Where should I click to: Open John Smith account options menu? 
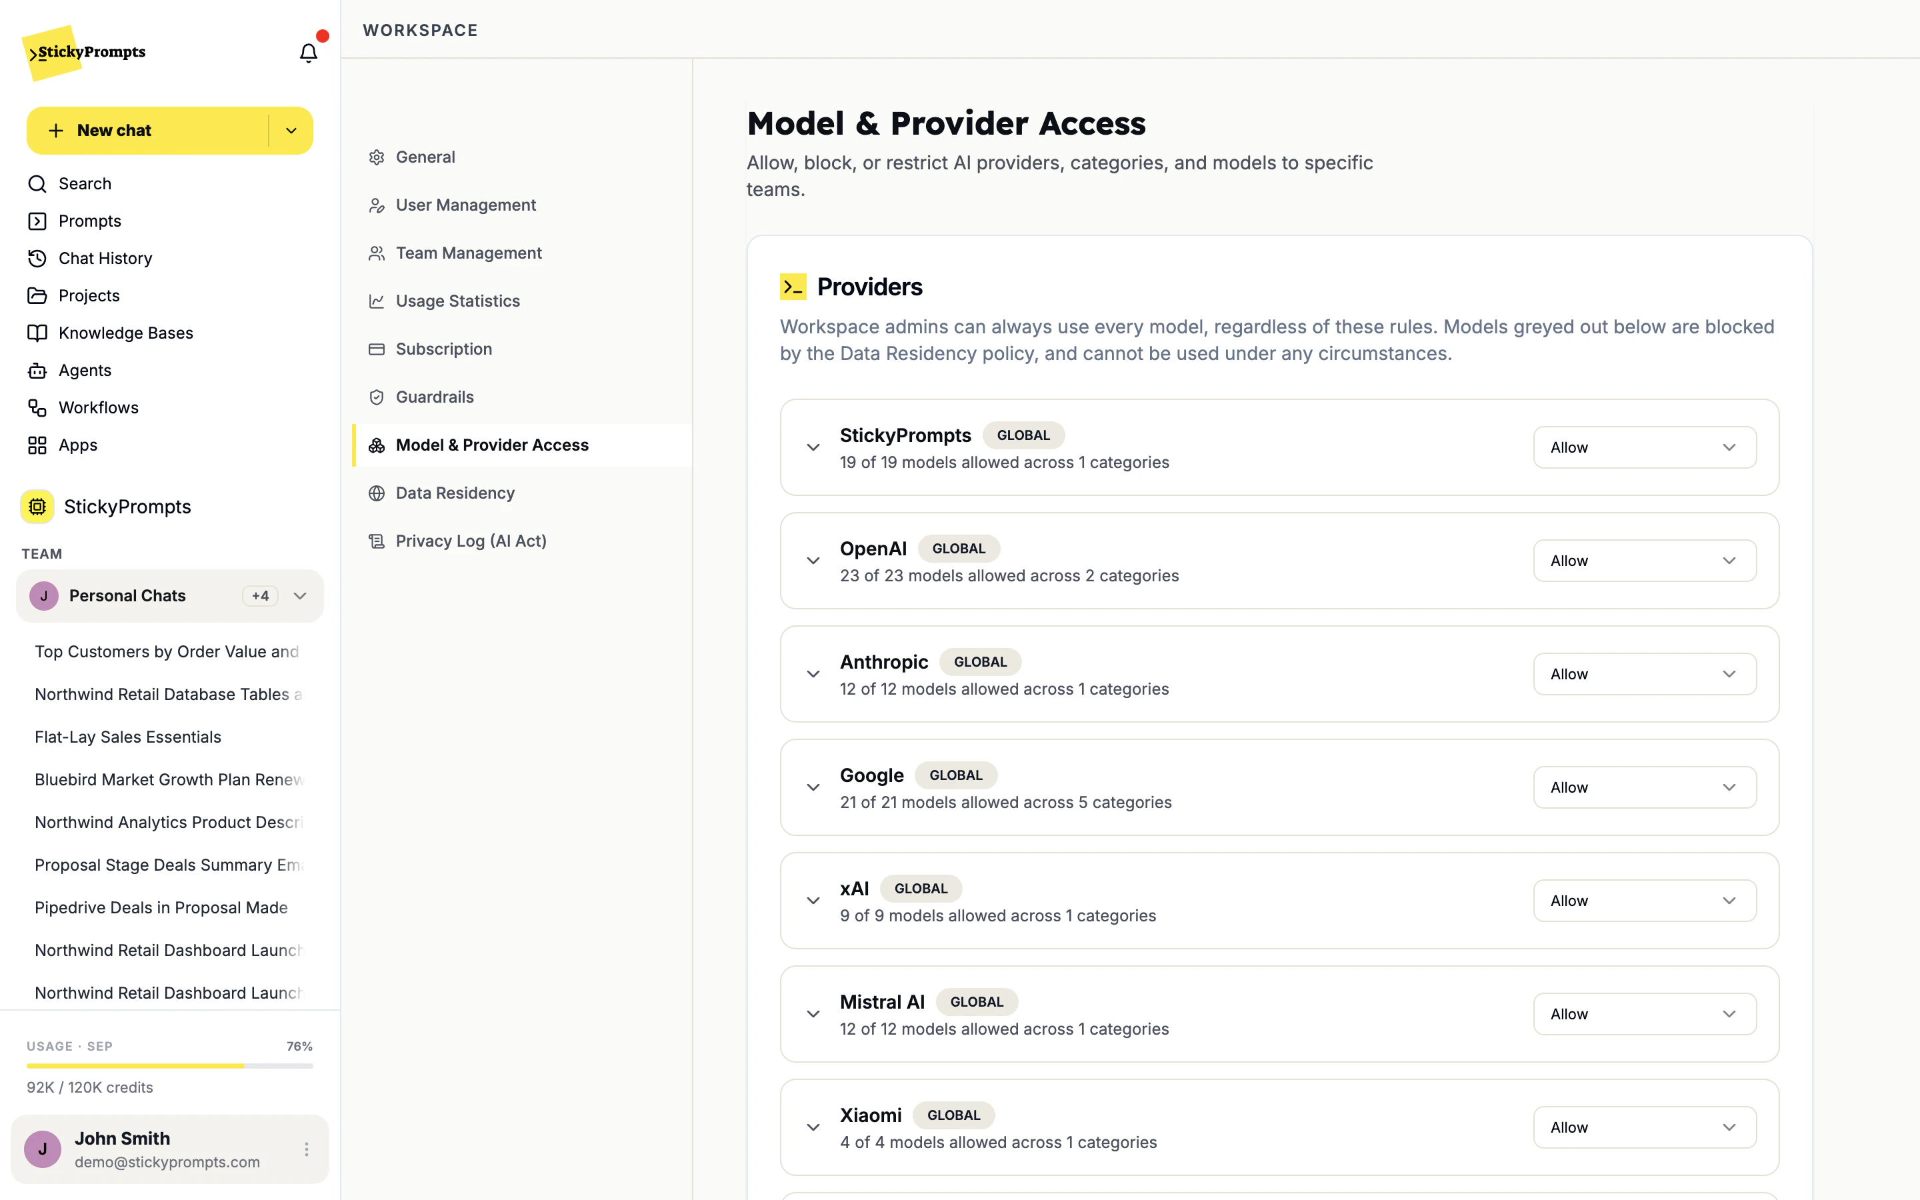(x=306, y=1149)
